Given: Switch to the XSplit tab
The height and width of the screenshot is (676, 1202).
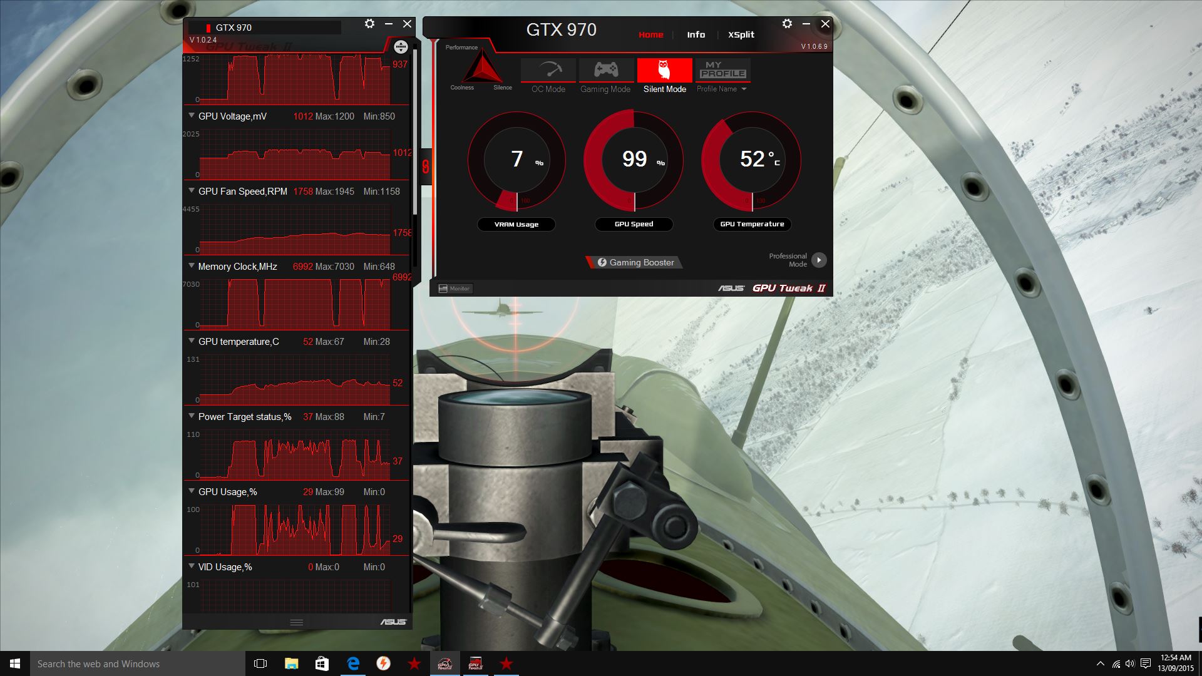Looking at the screenshot, I should click(741, 34).
